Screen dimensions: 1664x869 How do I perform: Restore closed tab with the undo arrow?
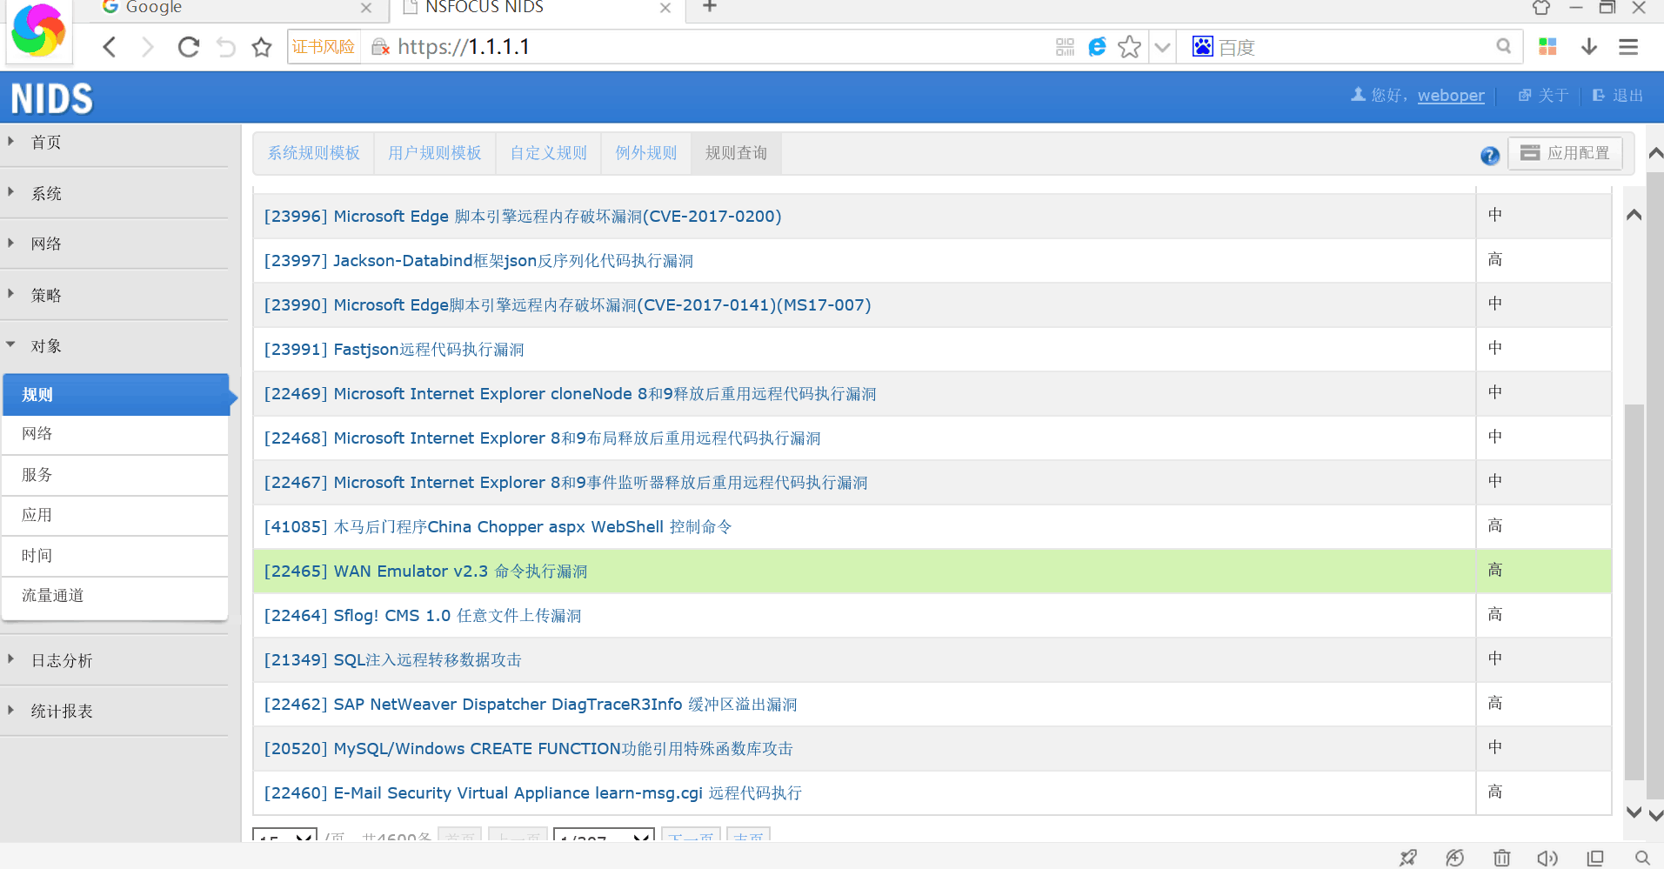[226, 47]
